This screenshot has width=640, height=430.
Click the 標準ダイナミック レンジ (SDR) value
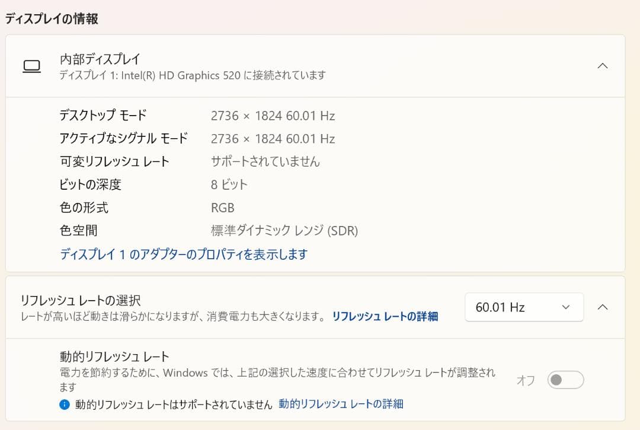[284, 231]
